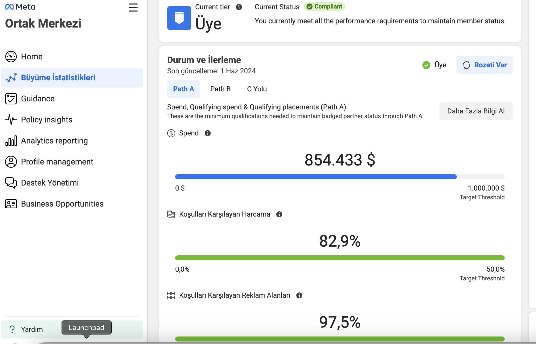
Task: Click the blue Spend progress bar
Action: click(340, 177)
